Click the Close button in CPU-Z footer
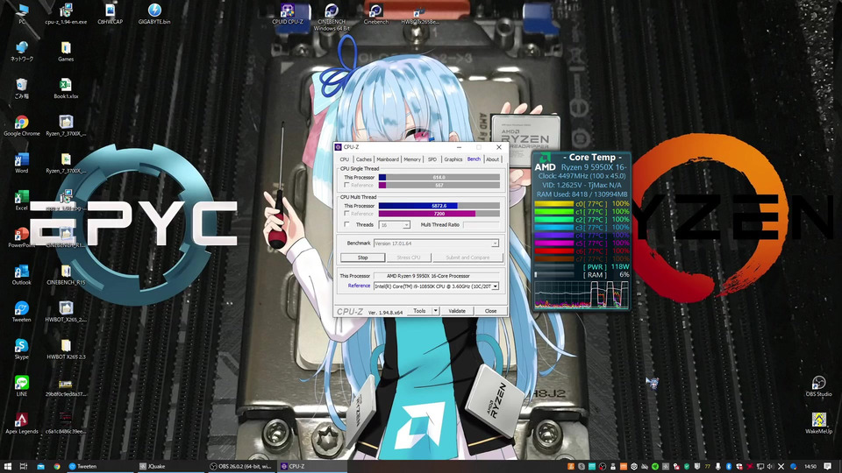Image resolution: width=842 pixels, height=473 pixels. [490, 311]
